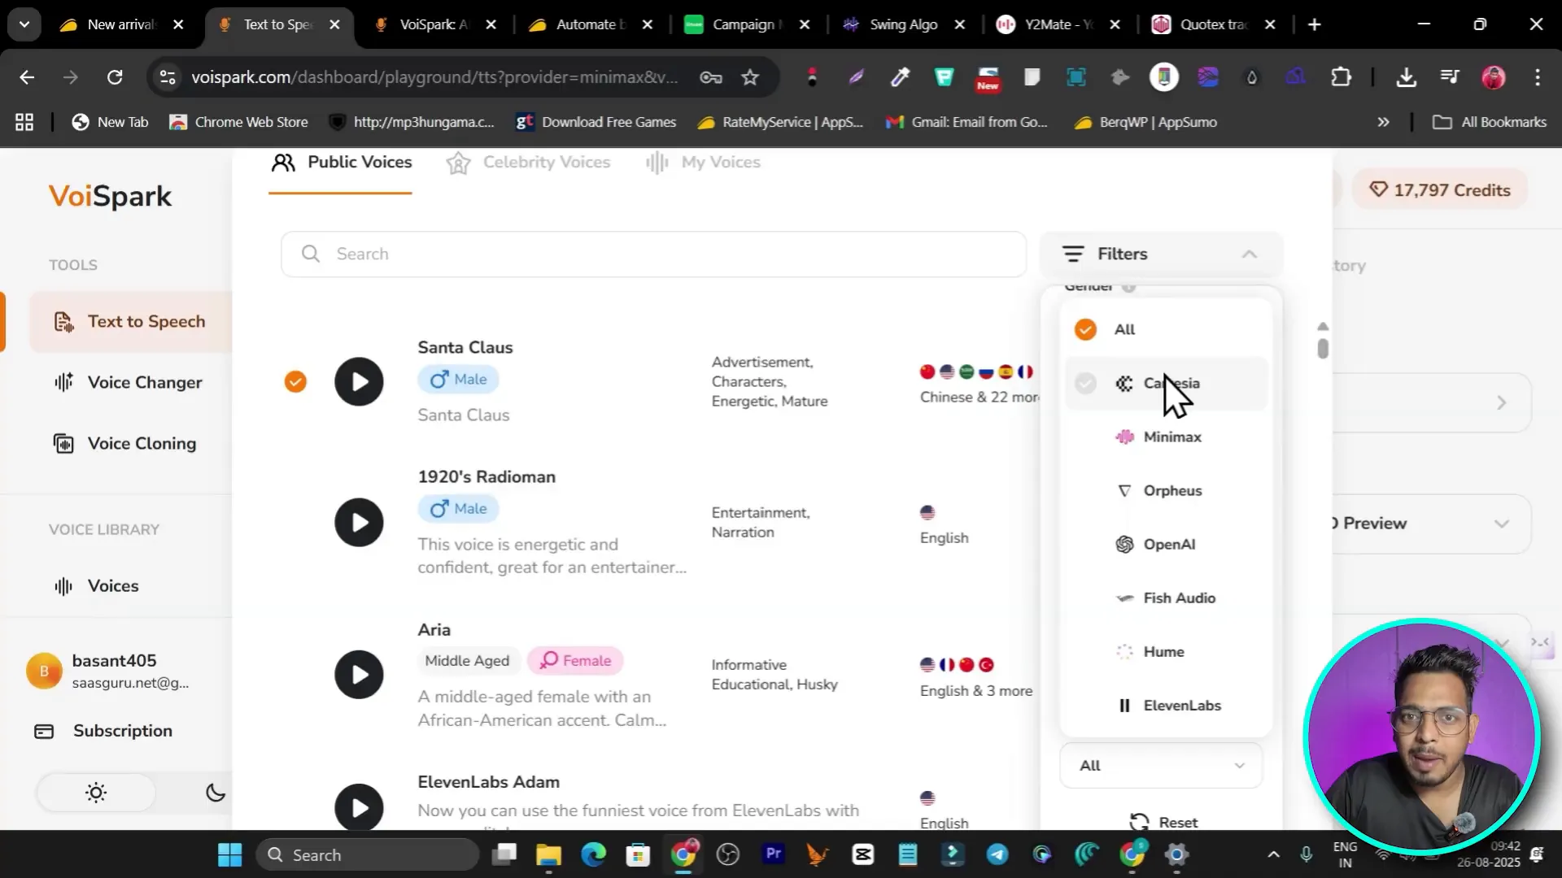Open Voices library in sidebar

tap(112, 585)
